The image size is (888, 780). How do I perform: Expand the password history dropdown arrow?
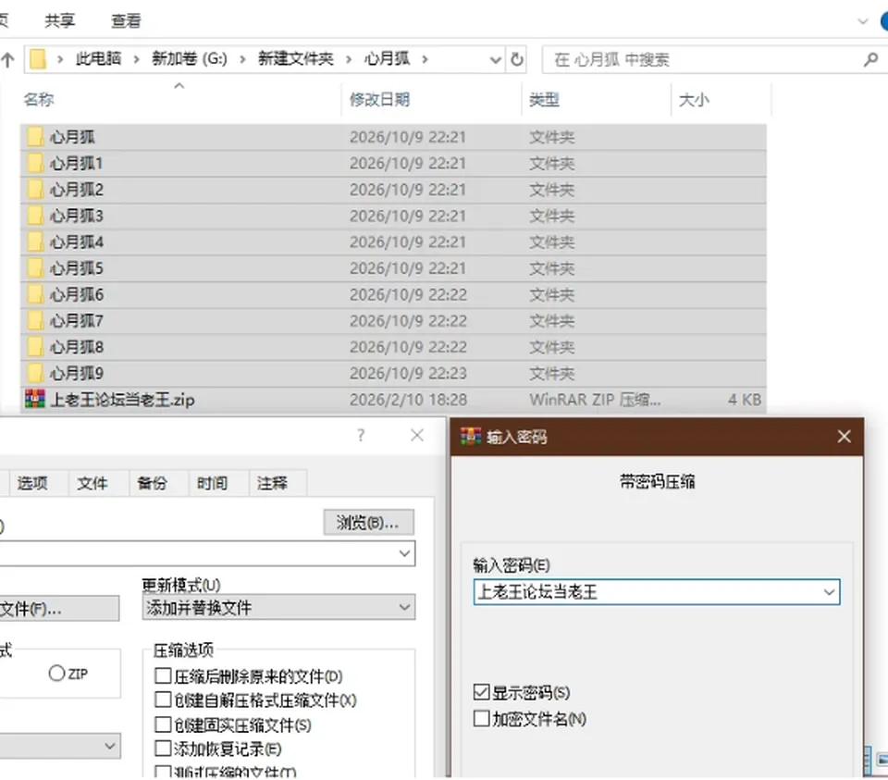click(x=829, y=592)
